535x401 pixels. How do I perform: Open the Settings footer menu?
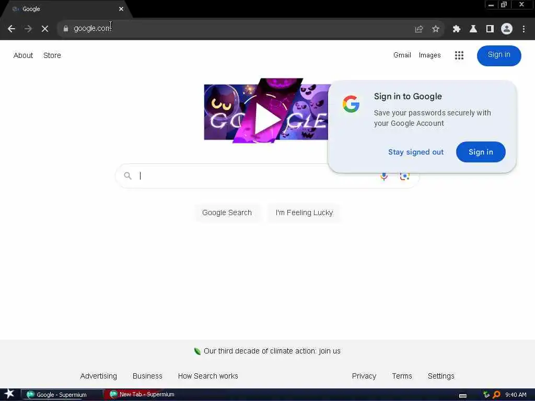tap(441, 376)
